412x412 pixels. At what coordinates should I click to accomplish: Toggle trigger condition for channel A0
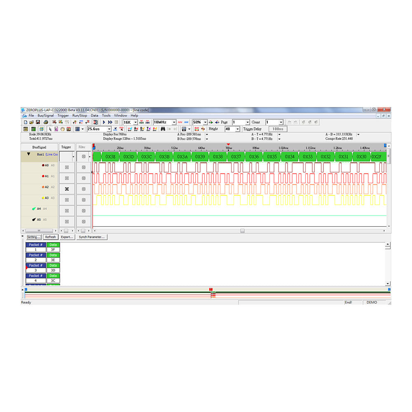click(67, 167)
